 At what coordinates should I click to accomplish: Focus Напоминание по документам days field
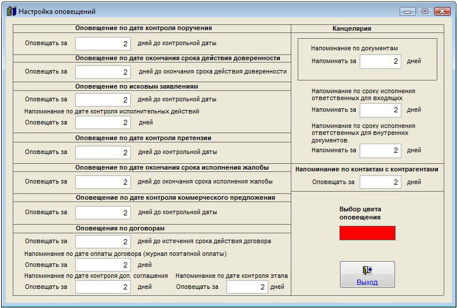[x=381, y=61]
